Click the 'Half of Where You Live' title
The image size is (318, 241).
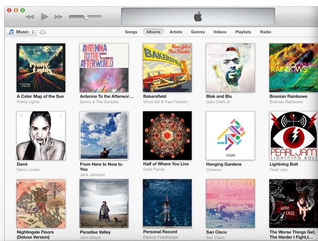[166, 164]
